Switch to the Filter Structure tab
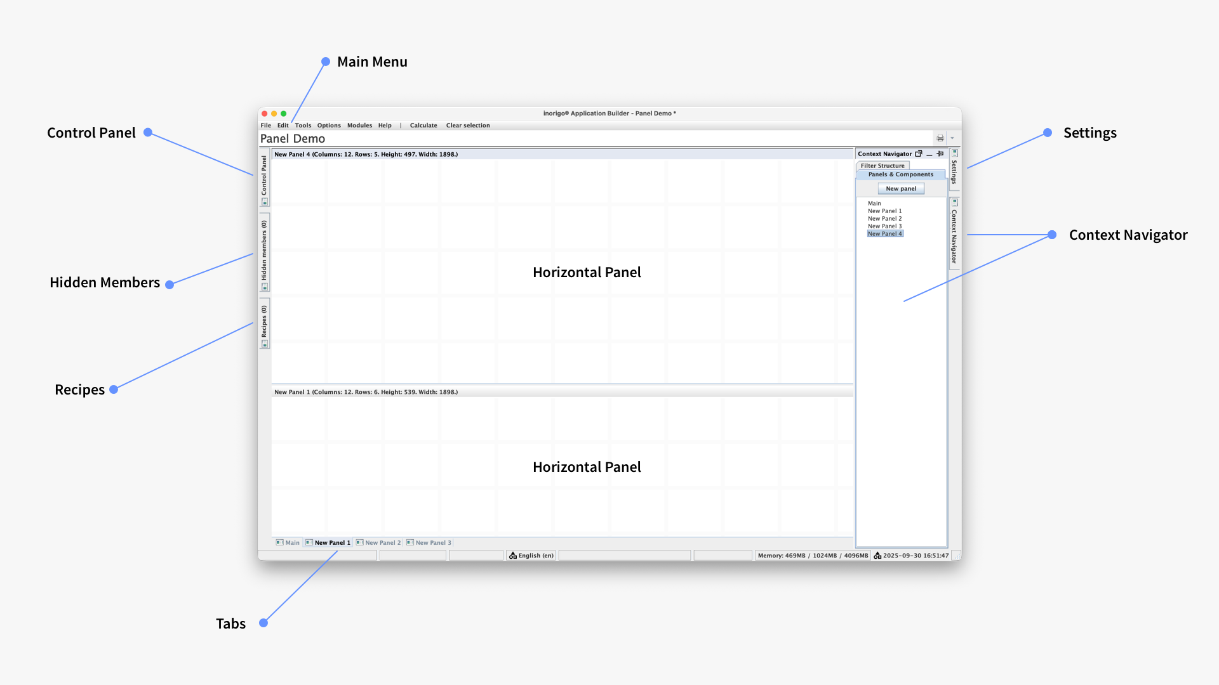1219x685 pixels. 883,166
